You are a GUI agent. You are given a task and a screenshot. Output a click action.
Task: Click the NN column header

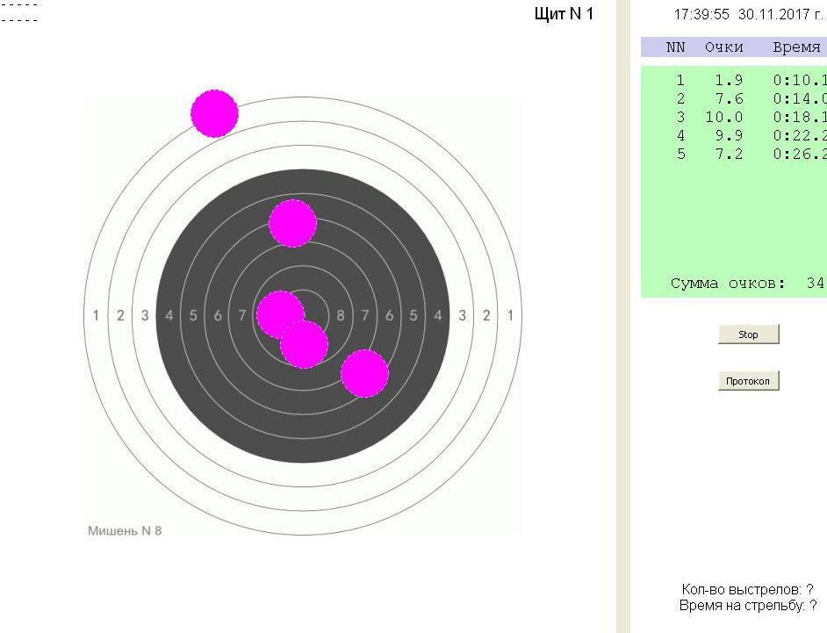[675, 47]
